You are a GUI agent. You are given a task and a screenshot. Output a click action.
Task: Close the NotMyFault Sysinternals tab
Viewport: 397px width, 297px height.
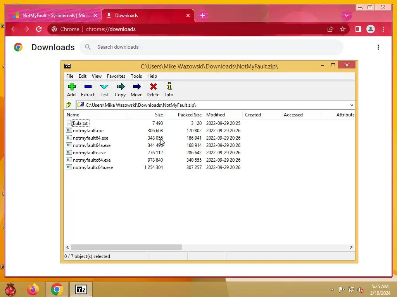tap(95, 15)
